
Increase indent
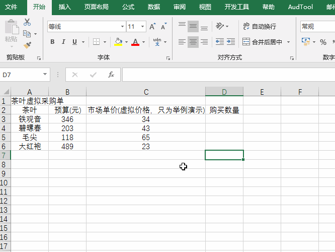[x=231, y=42]
